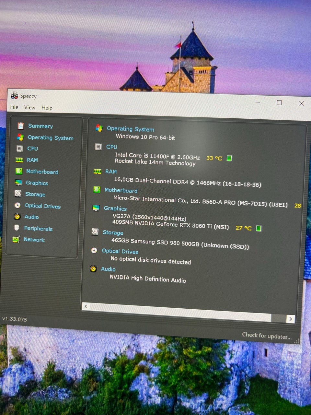This screenshot has height=415, width=311.
Task: Click Check for updates link
Action: 267,336
